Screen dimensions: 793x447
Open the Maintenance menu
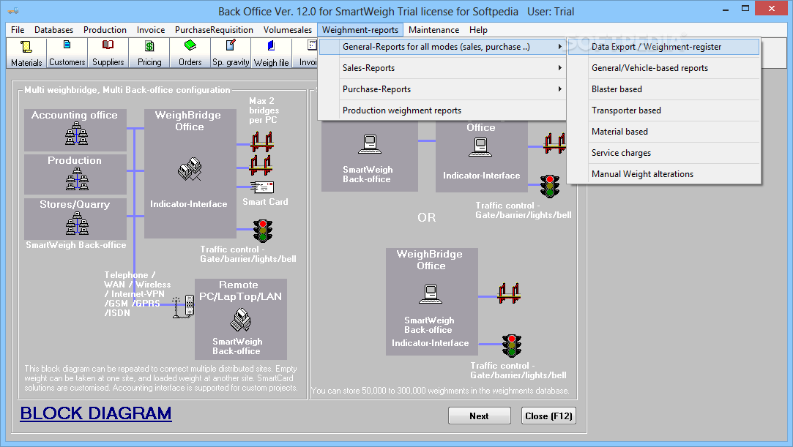coord(434,30)
